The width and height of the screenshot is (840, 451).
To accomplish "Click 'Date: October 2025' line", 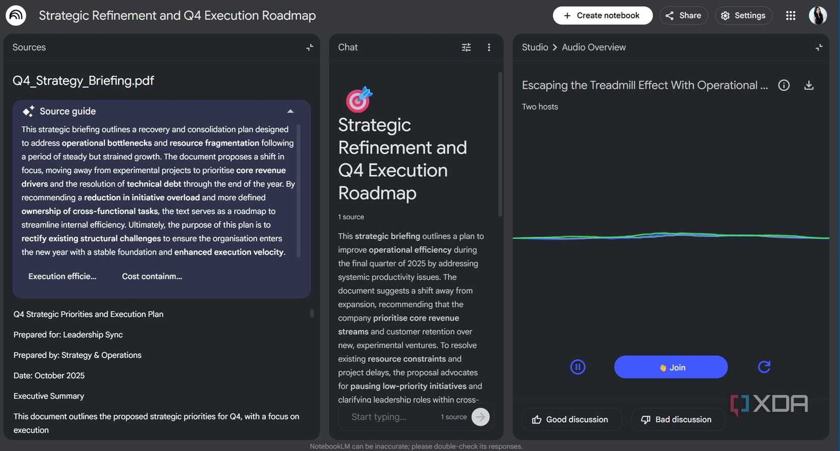I will [49, 375].
